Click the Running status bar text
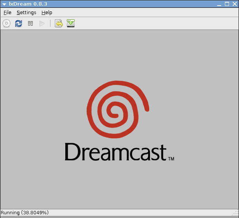 [24, 212]
